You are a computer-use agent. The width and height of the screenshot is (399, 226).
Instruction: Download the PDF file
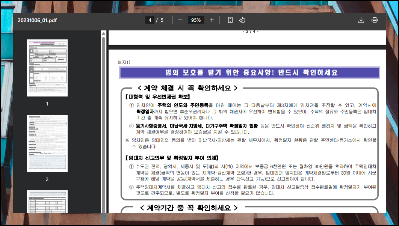pyautogui.click(x=361, y=20)
